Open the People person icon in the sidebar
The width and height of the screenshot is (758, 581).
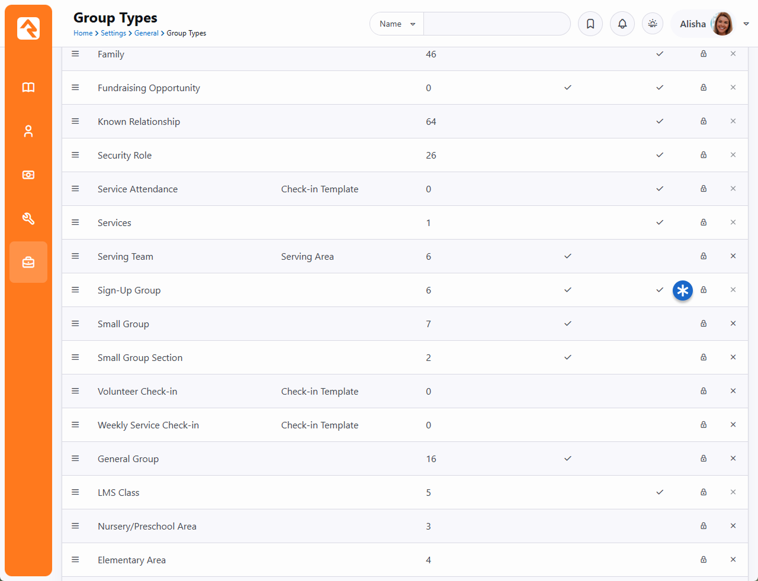(x=28, y=131)
